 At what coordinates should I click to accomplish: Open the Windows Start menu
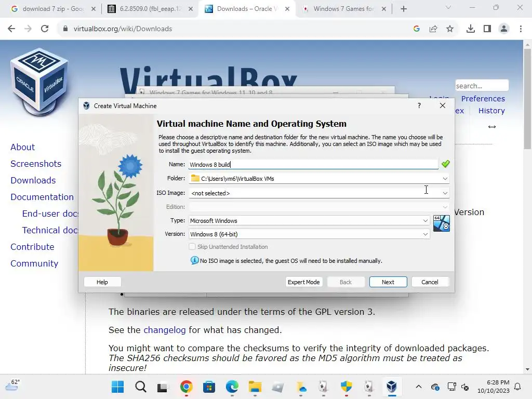[x=118, y=387]
